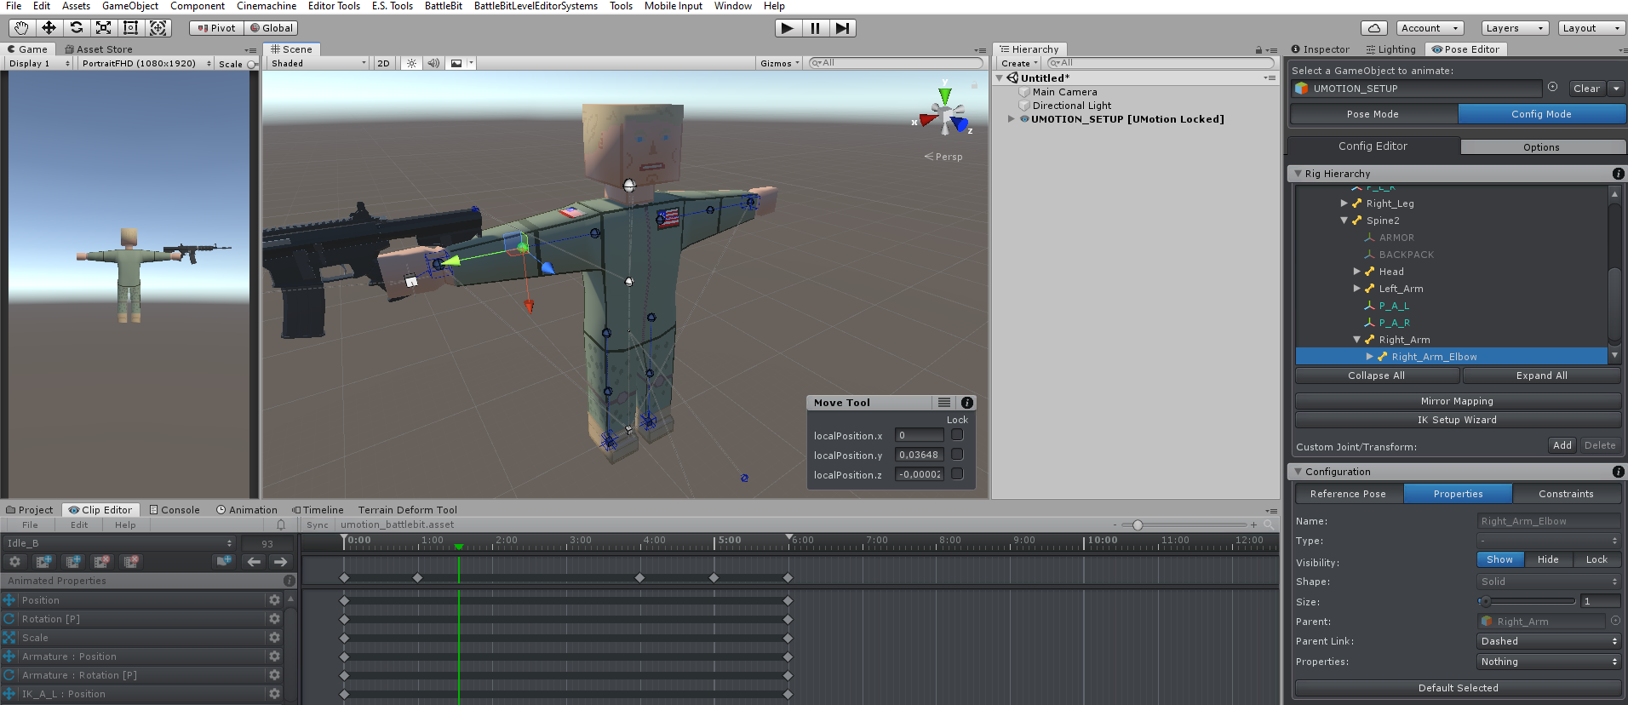
Task: Click the Rig Hierarchy info icon
Action: click(1618, 174)
